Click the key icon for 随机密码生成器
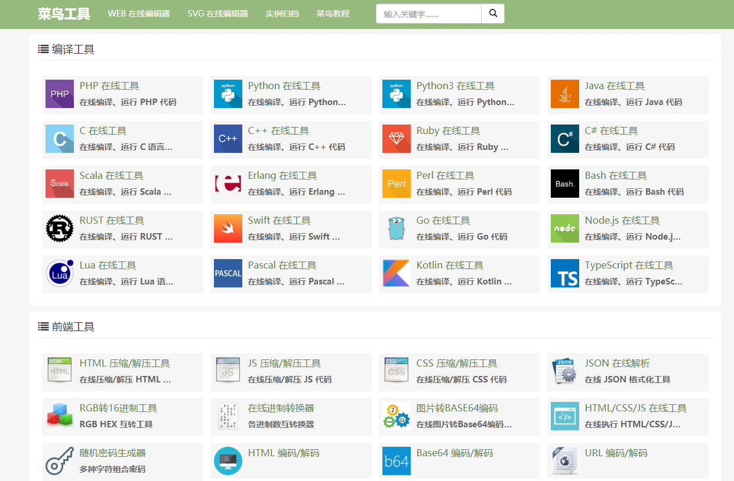This screenshot has height=481, width=734. [60, 461]
